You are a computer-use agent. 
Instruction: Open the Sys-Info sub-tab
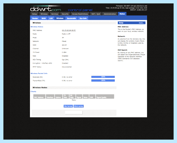point(83,18)
